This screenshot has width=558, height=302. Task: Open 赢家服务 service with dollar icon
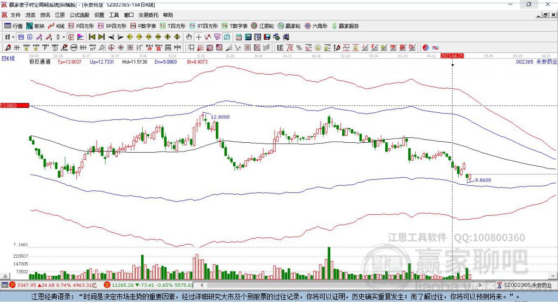[x=345, y=26]
